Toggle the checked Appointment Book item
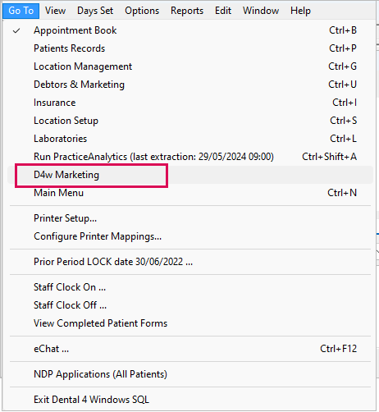 [190, 30]
